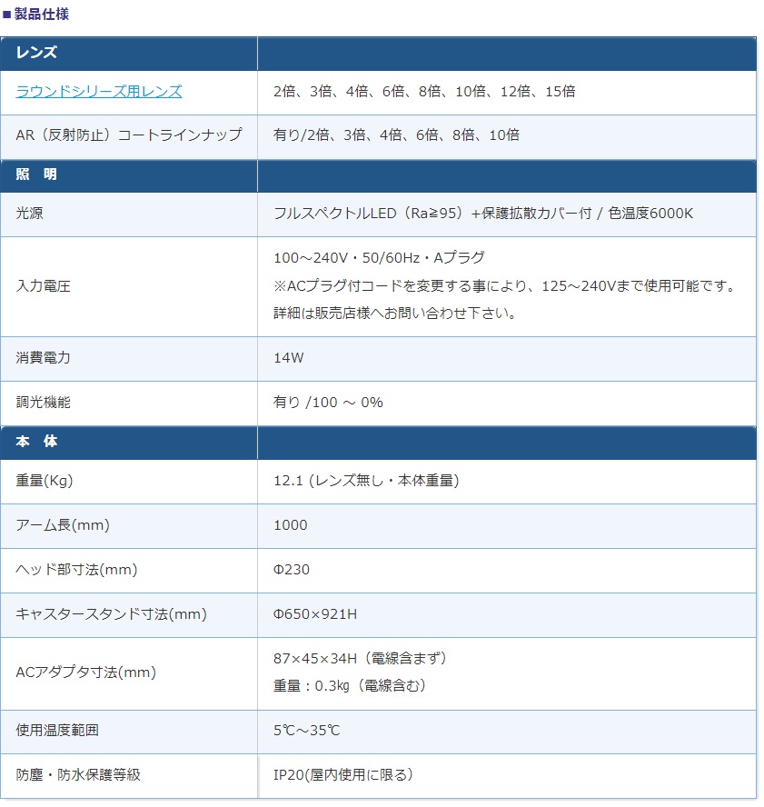Screen dimensions: 764x807
Task: Click the 重量(Kg) row label
Action: point(45,481)
